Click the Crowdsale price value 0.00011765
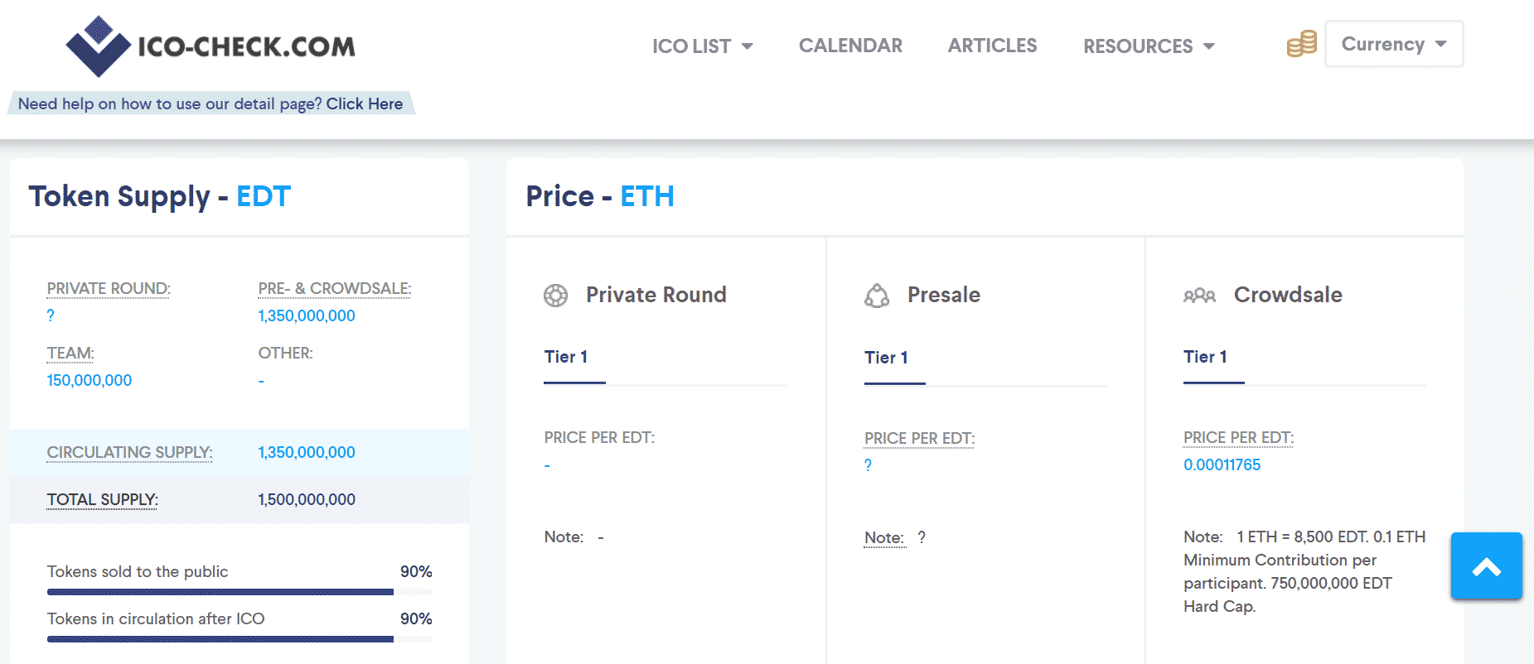Screen dimensions: 1534x664 [1222, 464]
